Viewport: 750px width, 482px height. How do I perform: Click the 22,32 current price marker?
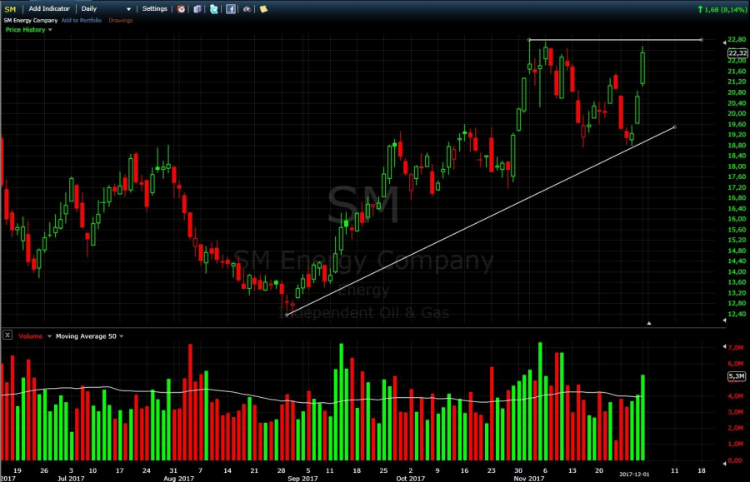click(737, 52)
